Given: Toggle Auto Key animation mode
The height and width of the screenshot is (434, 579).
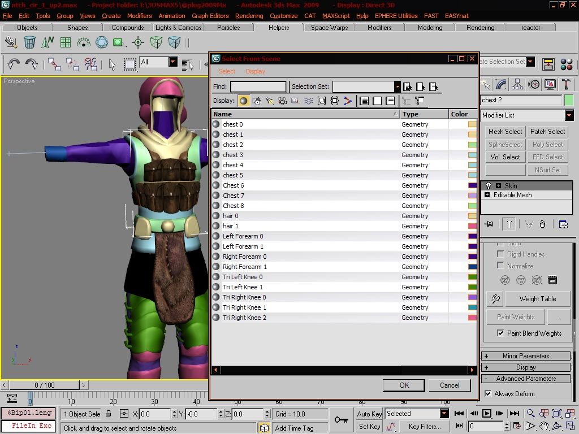Looking at the screenshot, I should pos(369,414).
